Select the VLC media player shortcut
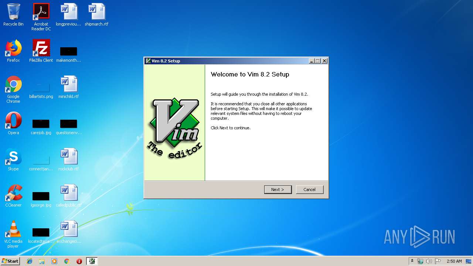Image resolution: width=473 pixels, height=266 pixels. (x=13, y=235)
